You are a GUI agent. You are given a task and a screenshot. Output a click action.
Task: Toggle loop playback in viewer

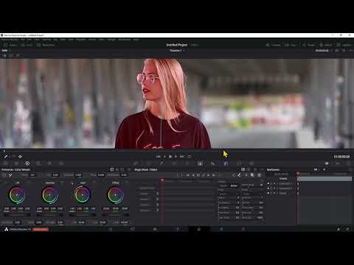click(189, 157)
